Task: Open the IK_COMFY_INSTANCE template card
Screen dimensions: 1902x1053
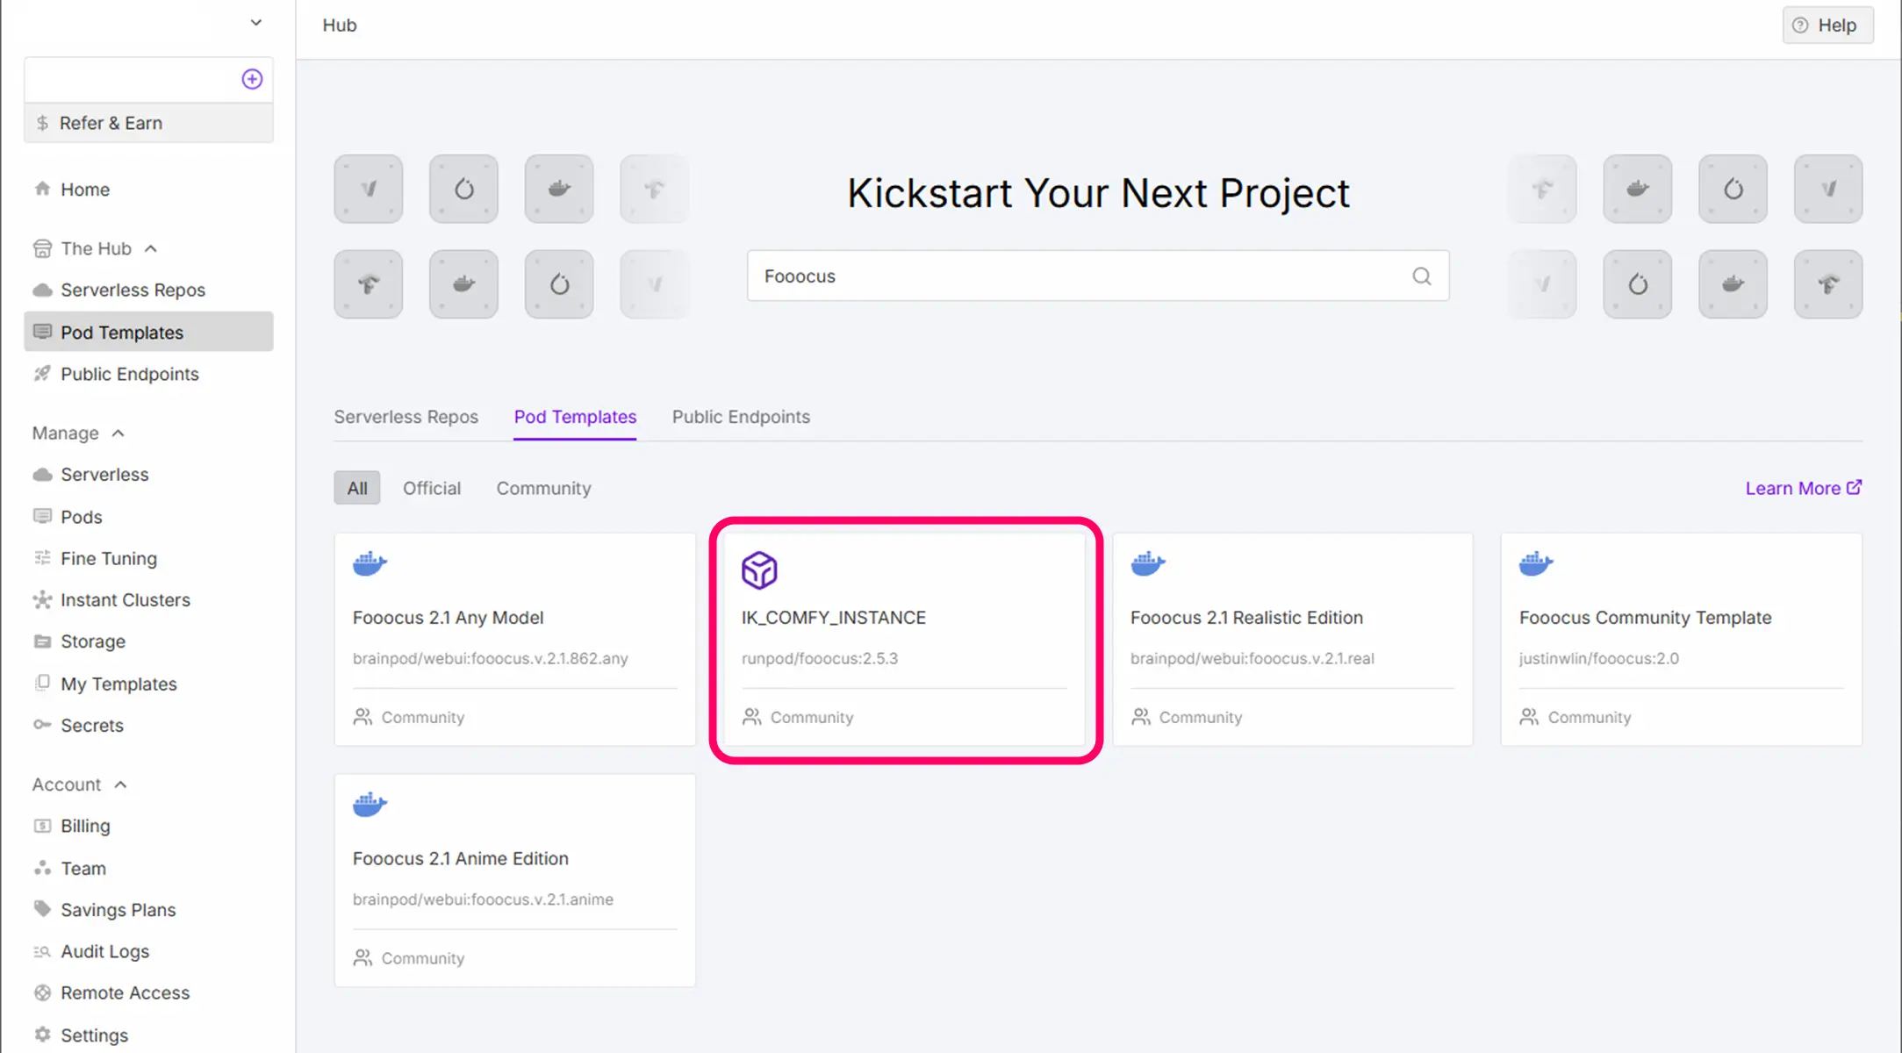Action: pos(903,640)
